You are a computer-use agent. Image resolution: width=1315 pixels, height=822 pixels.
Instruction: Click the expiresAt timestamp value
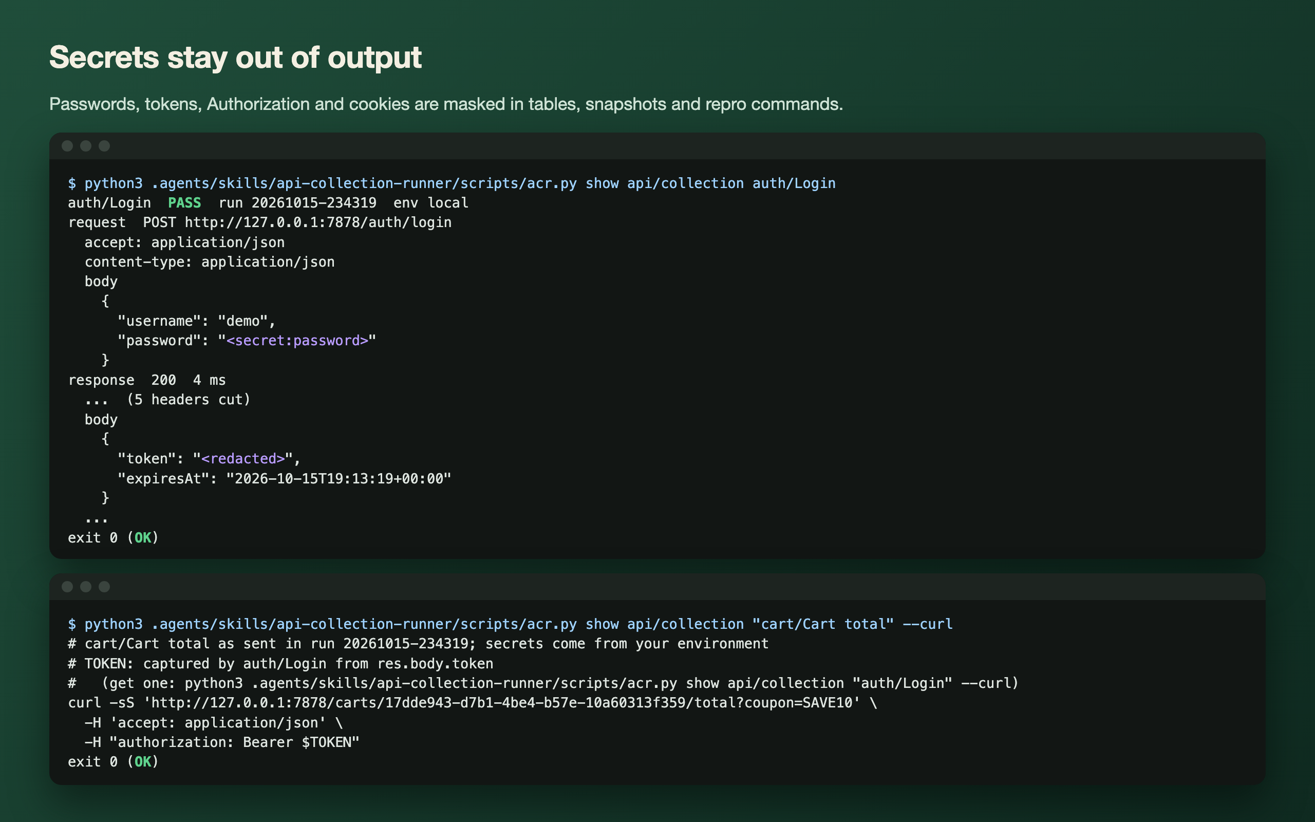[339, 478]
